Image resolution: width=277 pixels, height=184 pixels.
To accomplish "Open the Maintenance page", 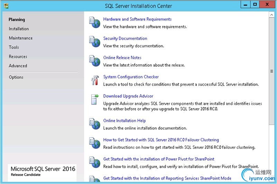I will pos(21,38).
